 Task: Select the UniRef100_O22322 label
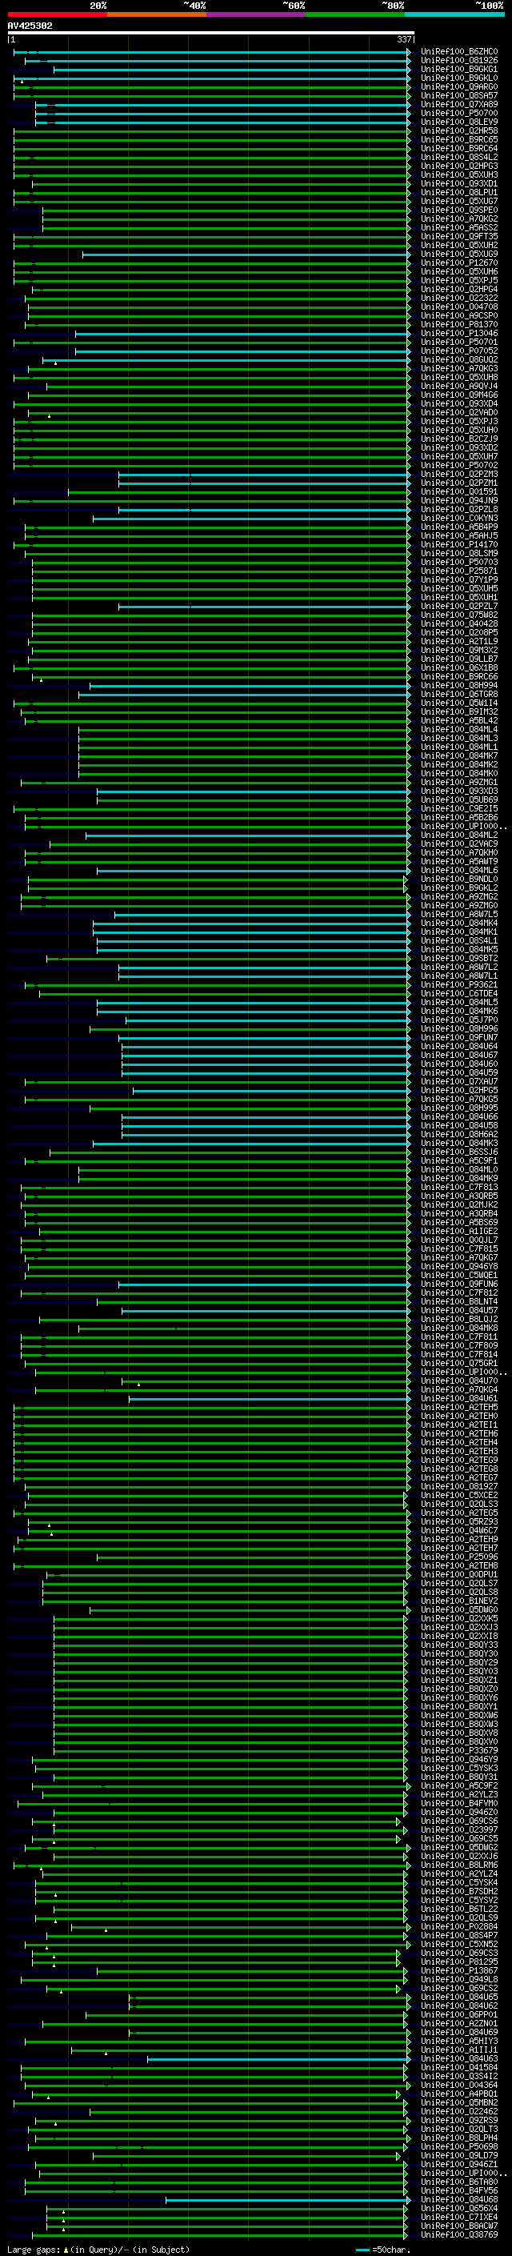(458, 298)
